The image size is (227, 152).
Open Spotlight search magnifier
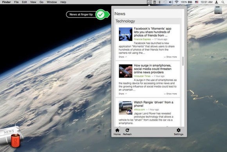coord(223,2)
